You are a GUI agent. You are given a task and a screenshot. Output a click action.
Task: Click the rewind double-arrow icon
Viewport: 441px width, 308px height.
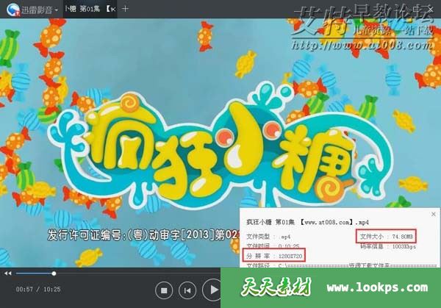click(x=8, y=273)
